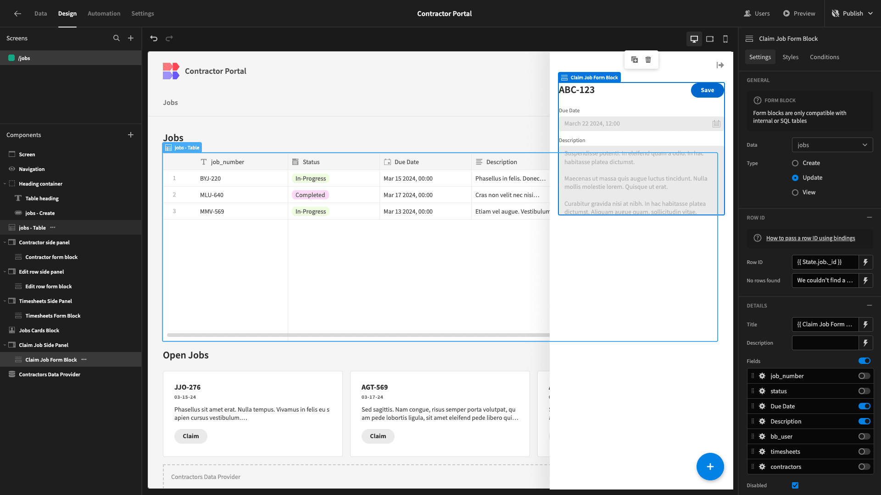
Task: Click the Preview button
Action: 799,14
